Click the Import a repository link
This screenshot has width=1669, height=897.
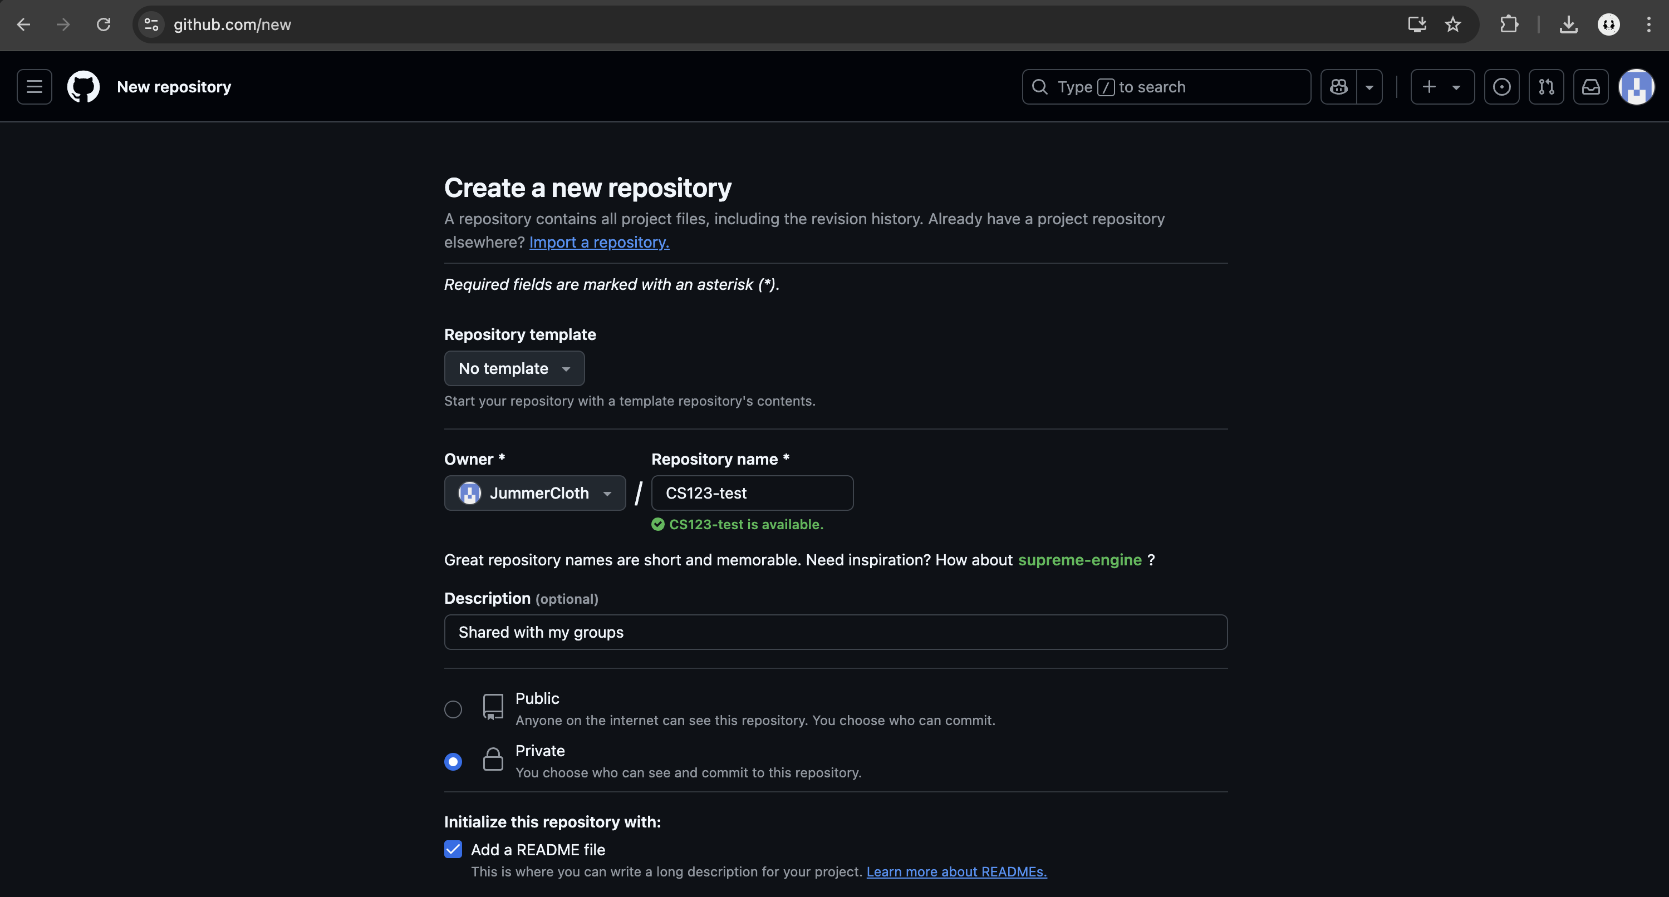pyautogui.click(x=600, y=242)
